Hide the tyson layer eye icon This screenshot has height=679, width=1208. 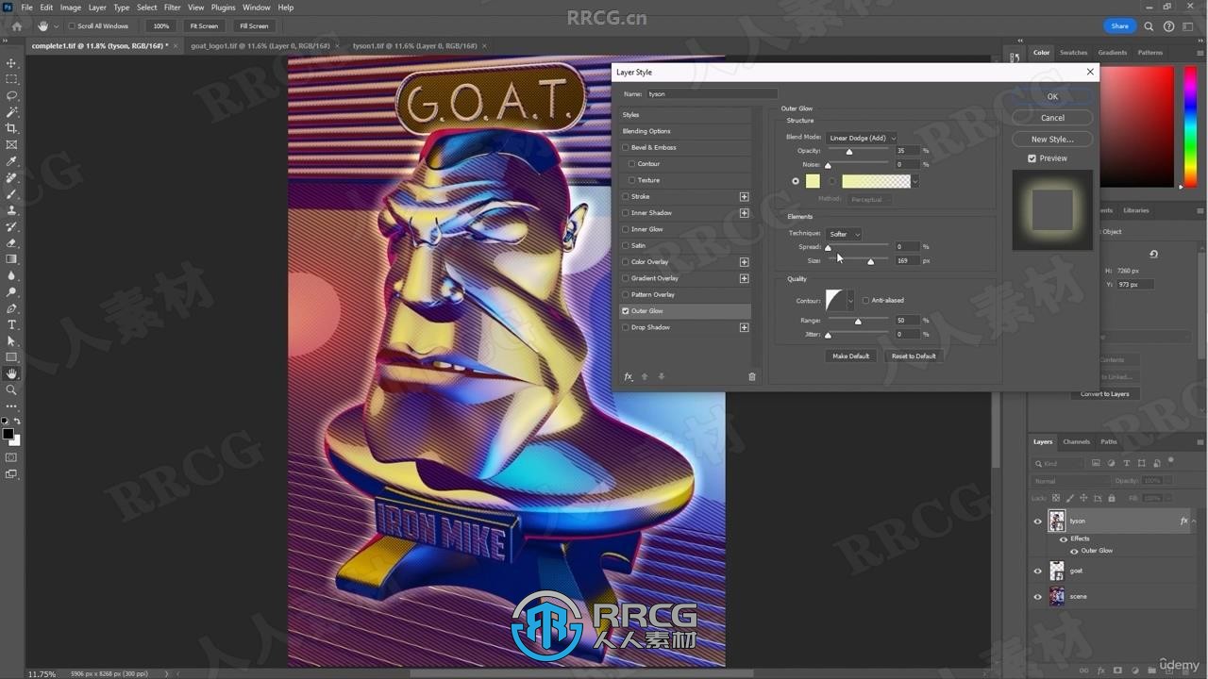1037,521
